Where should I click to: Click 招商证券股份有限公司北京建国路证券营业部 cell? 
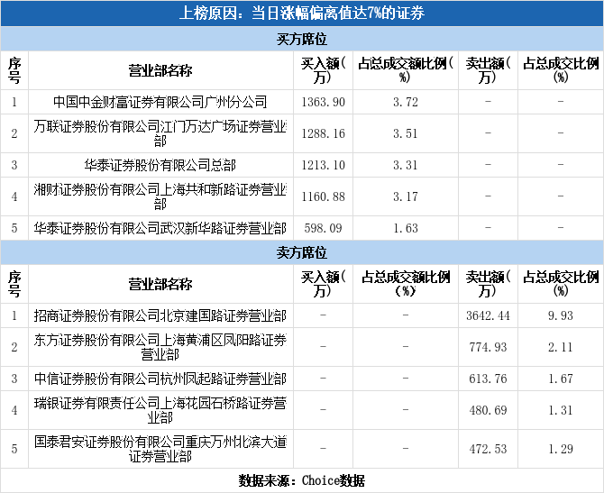(160, 315)
